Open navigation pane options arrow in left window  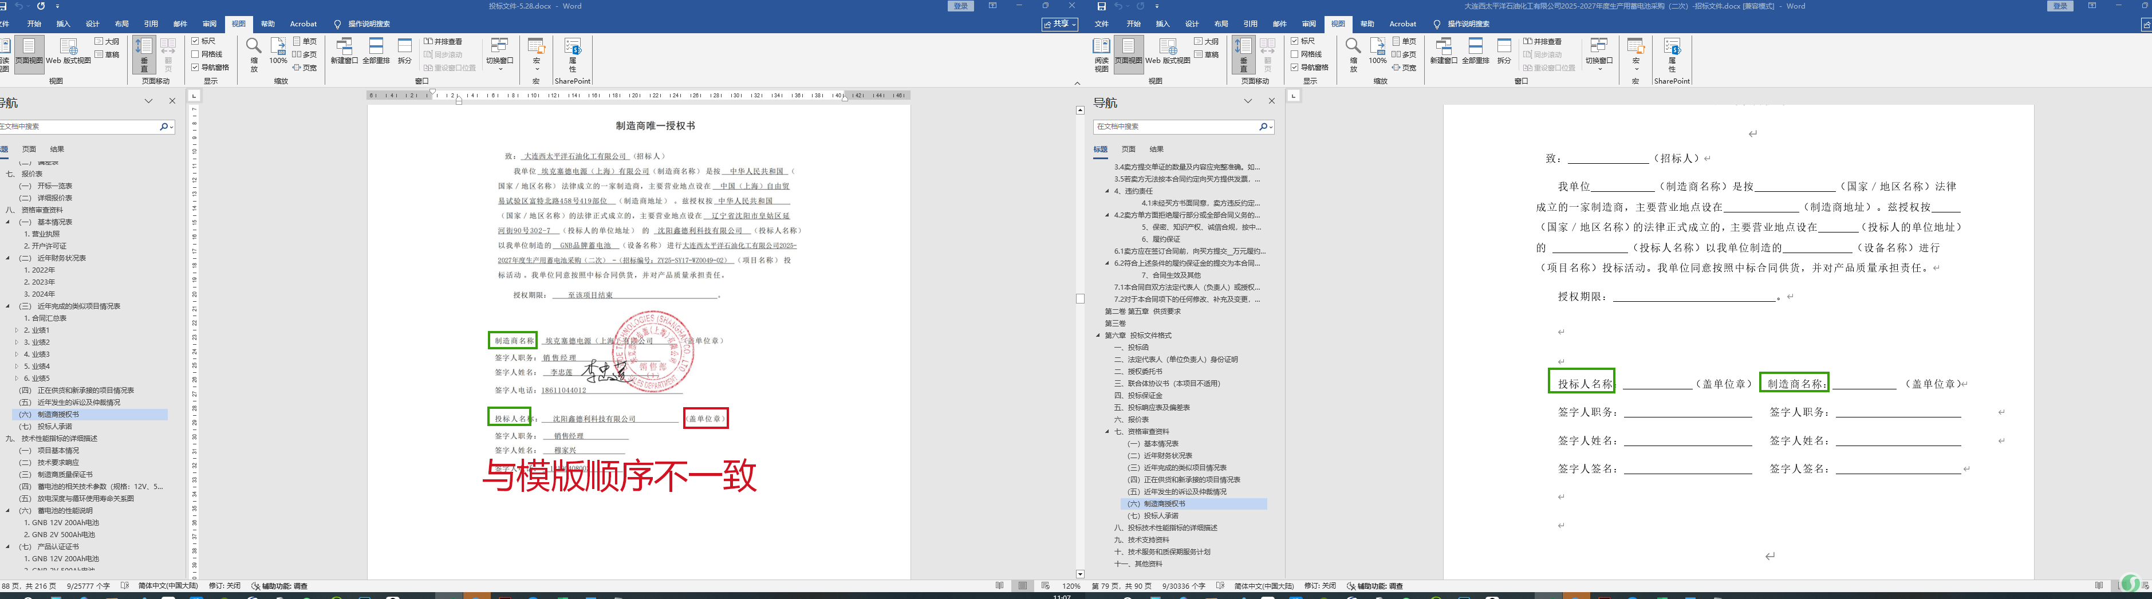click(149, 101)
